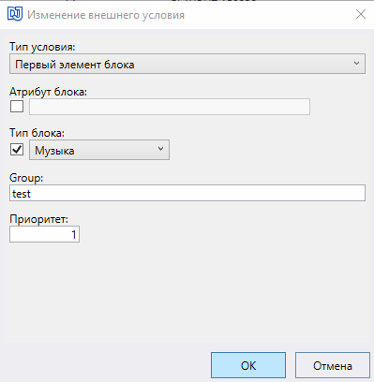Close the Изменение внешнего условия dialog

[x=361, y=14]
